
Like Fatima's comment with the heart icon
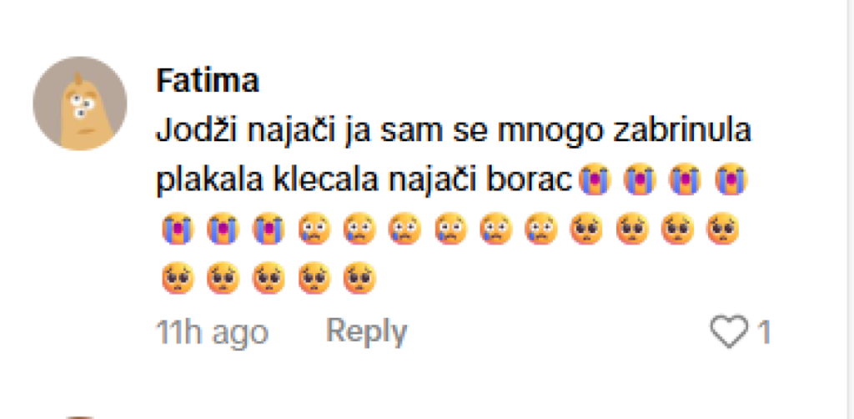(x=729, y=331)
